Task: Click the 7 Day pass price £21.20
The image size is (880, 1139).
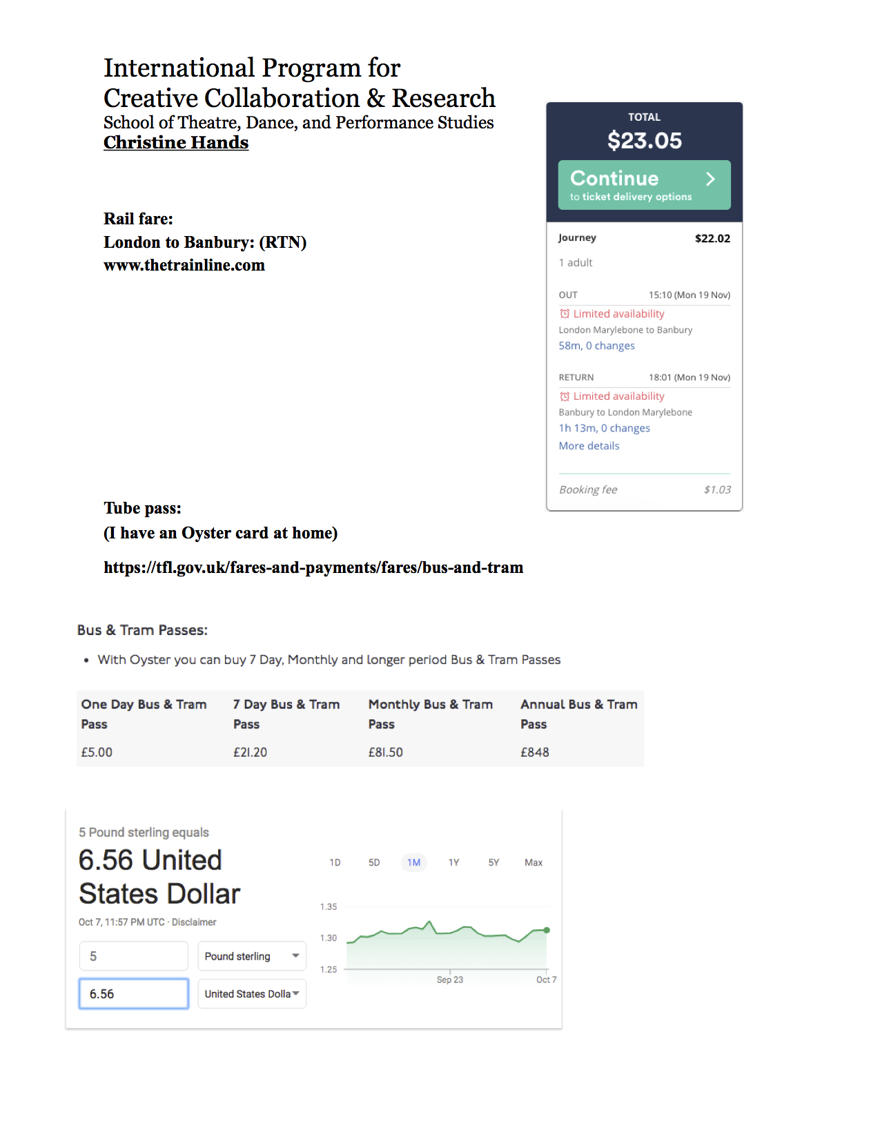Action: (250, 752)
